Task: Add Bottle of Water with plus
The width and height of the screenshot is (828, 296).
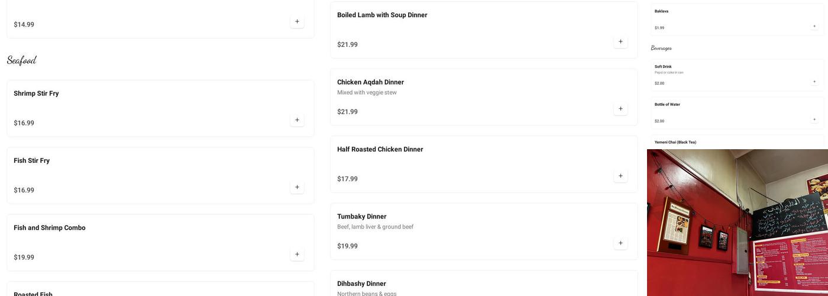Action: click(x=814, y=120)
